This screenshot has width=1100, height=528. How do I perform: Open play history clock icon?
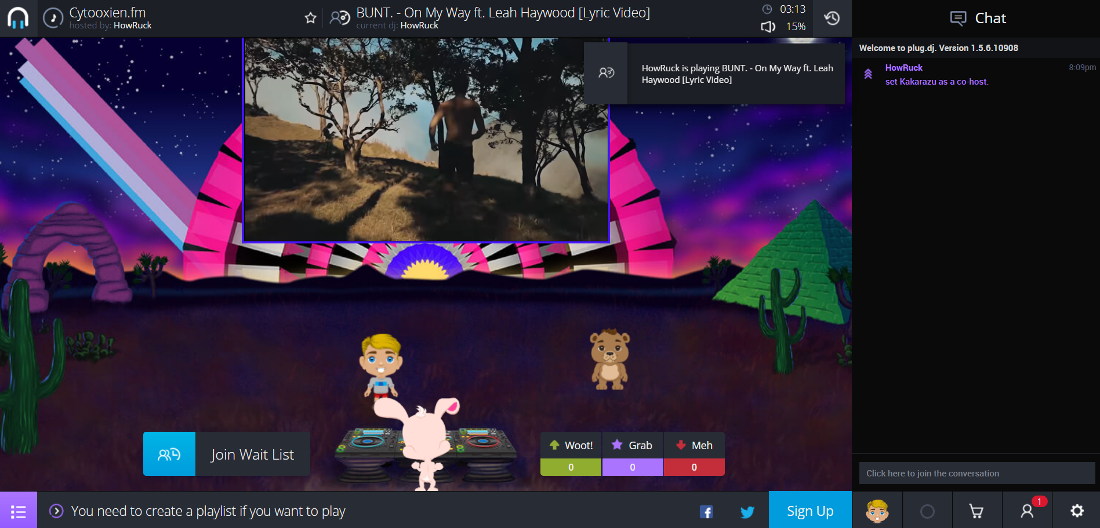(832, 18)
